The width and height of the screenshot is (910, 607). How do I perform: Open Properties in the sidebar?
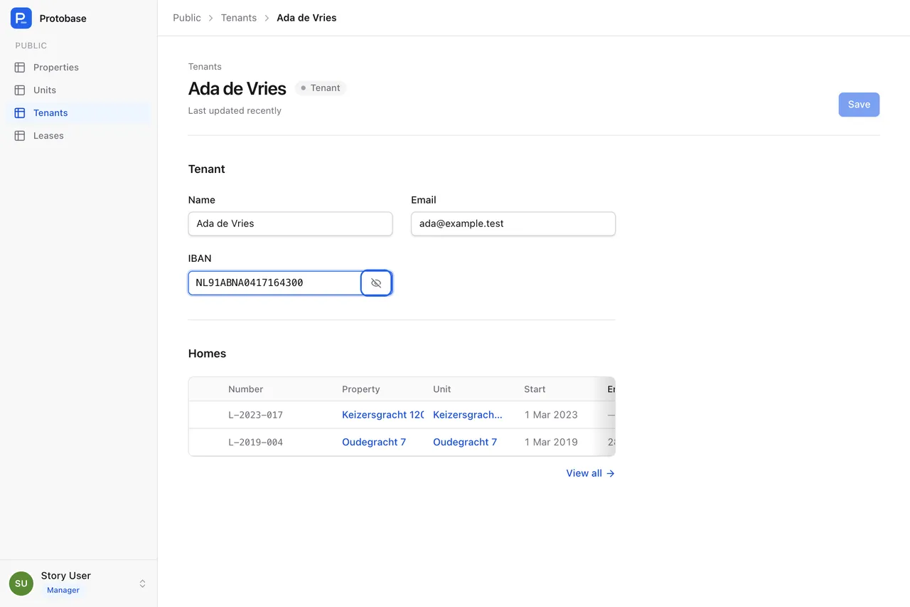point(78,68)
